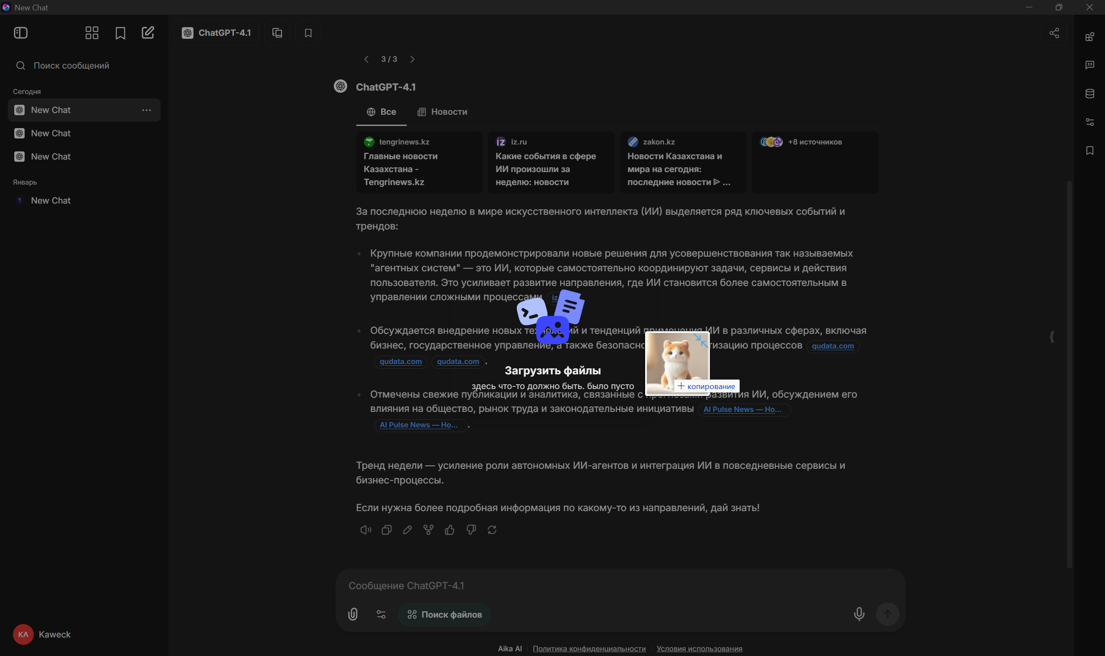Start voice input with microphone icon

(859, 614)
